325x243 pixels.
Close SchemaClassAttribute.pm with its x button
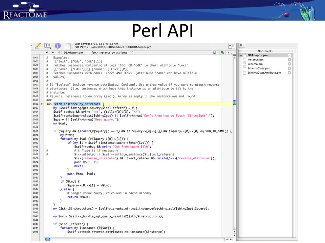289,73
